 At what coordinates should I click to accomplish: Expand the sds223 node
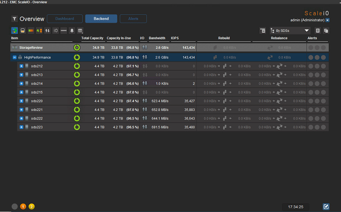coord(21,127)
